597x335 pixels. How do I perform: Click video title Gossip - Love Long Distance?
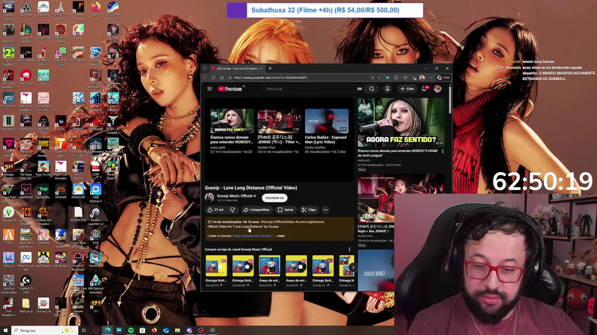tap(250, 188)
